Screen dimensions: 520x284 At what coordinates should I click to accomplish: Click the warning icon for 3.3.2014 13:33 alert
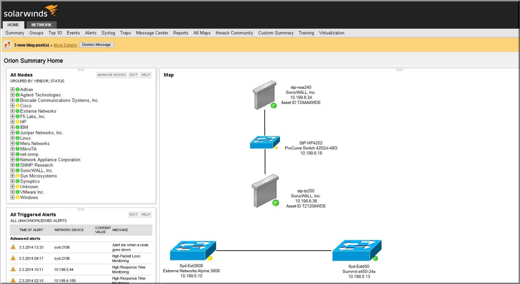13,247
